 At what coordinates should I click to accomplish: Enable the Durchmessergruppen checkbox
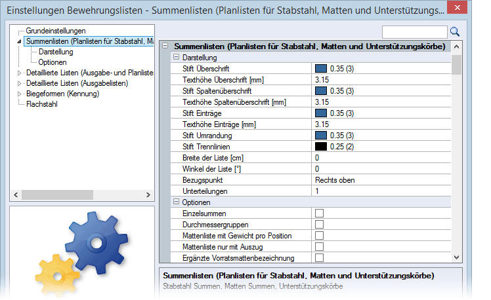pos(319,225)
